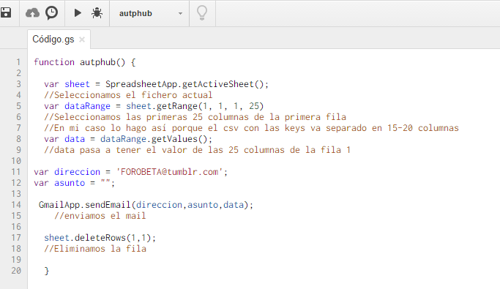Click 'dataRange.getValues();' code

coord(156,139)
